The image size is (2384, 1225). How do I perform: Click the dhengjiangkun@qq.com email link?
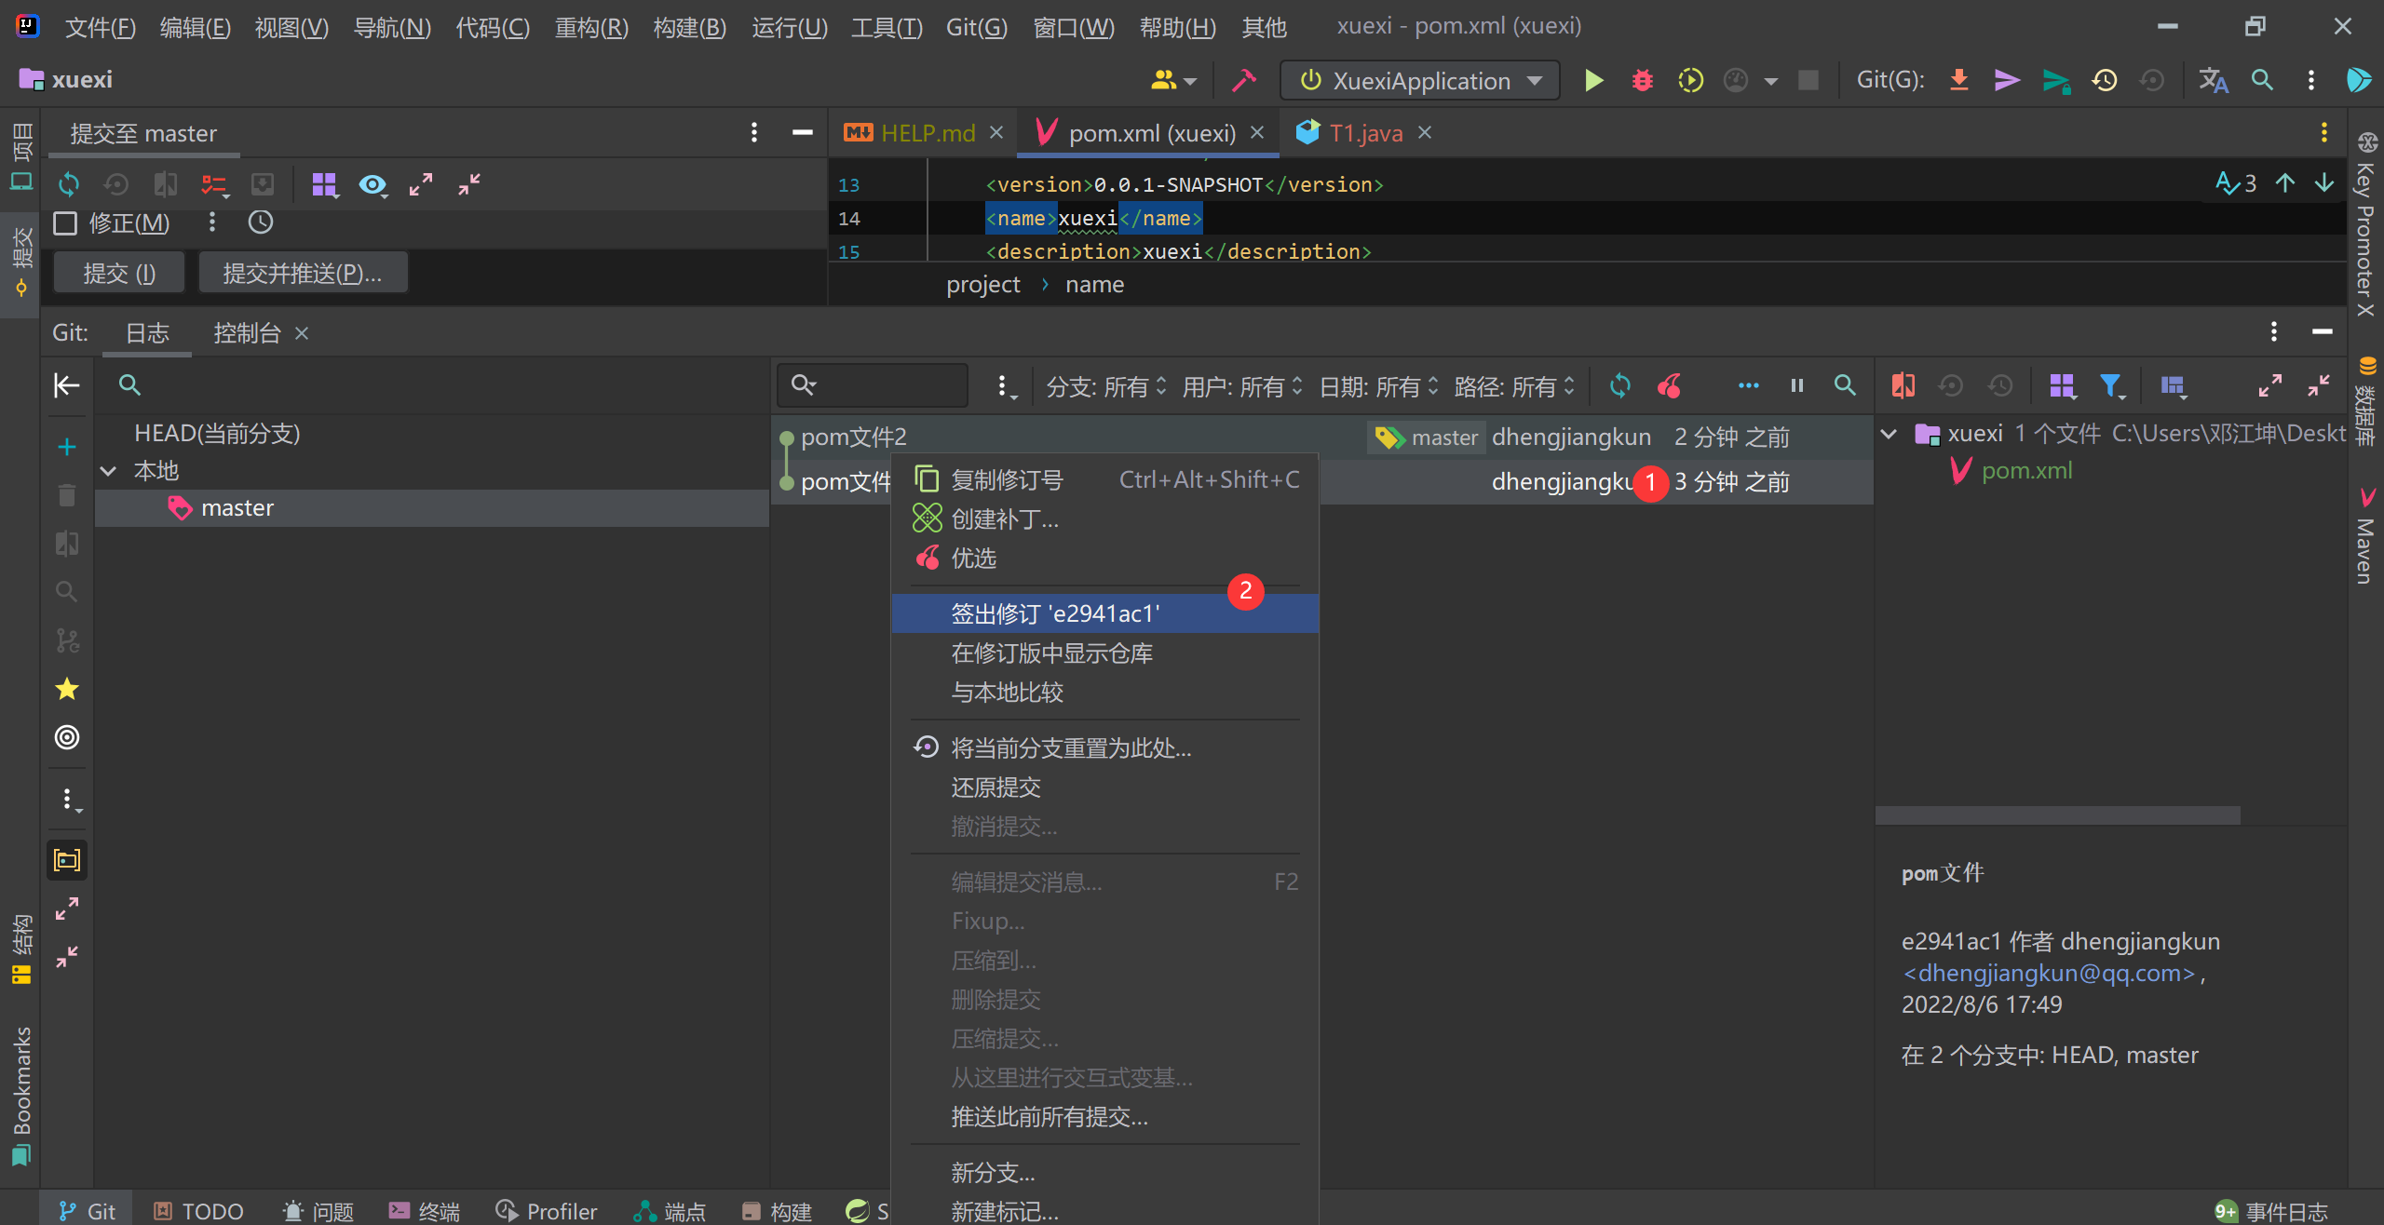tap(2049, 973)
